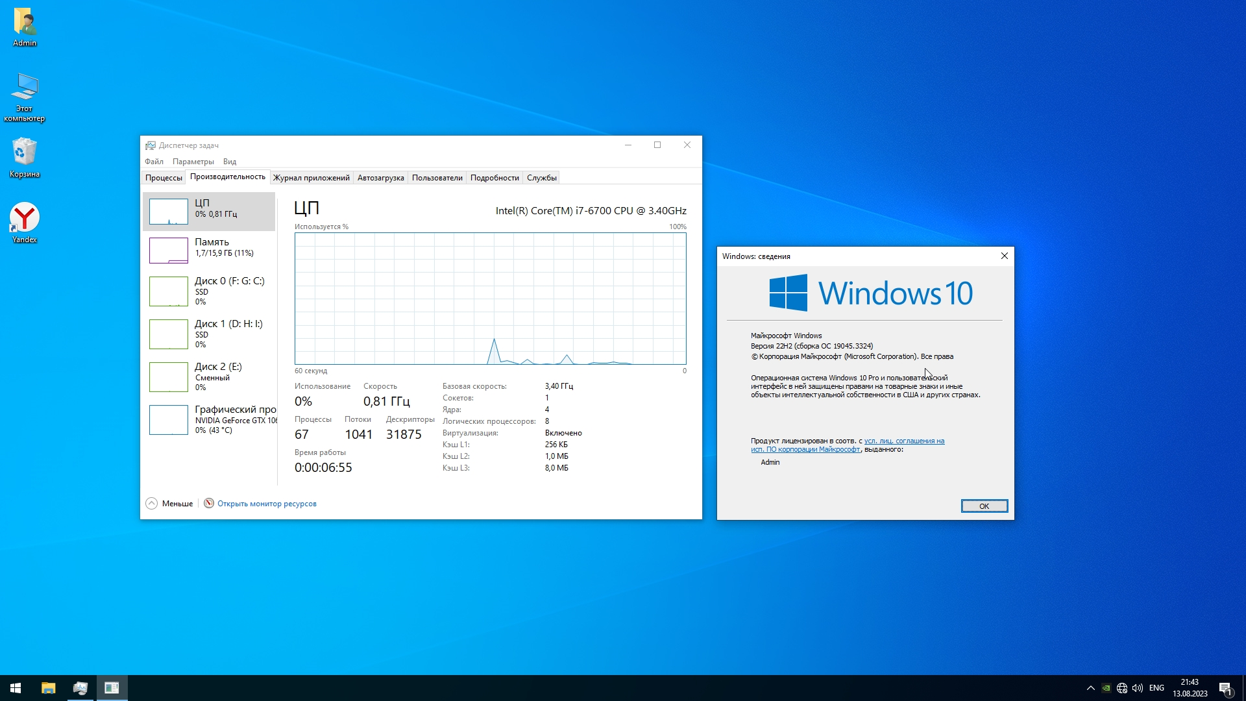Click the Открыть монитор ресурсов link
The width and height of the screenshot is (1246, 701).
point(266,504)
